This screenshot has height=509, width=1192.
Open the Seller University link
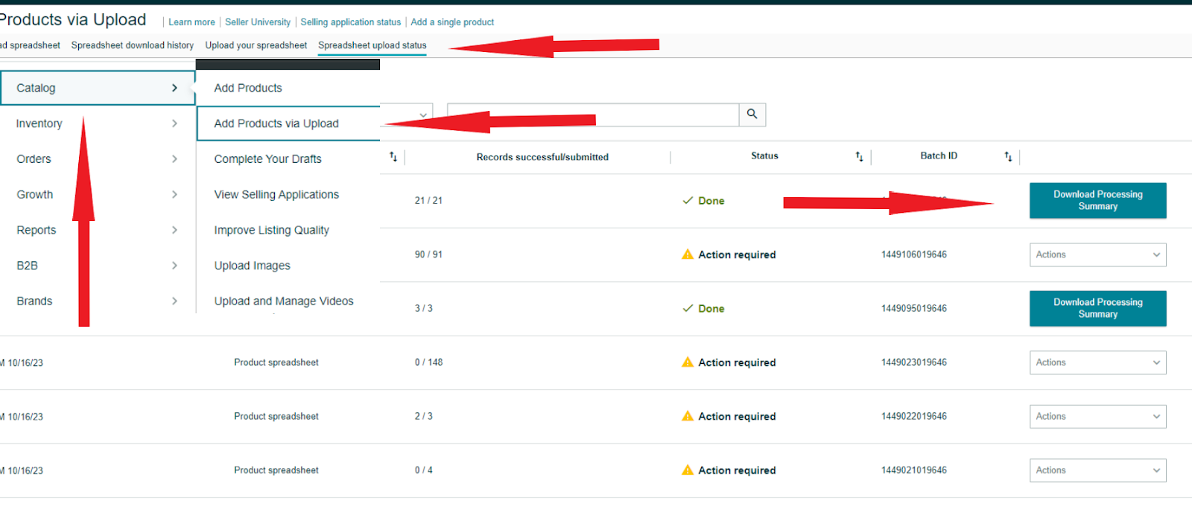pyautogui.click(x=258, y=22)
